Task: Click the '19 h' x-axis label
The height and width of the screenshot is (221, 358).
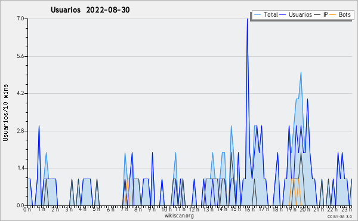Action: click(x=291, y=209)
